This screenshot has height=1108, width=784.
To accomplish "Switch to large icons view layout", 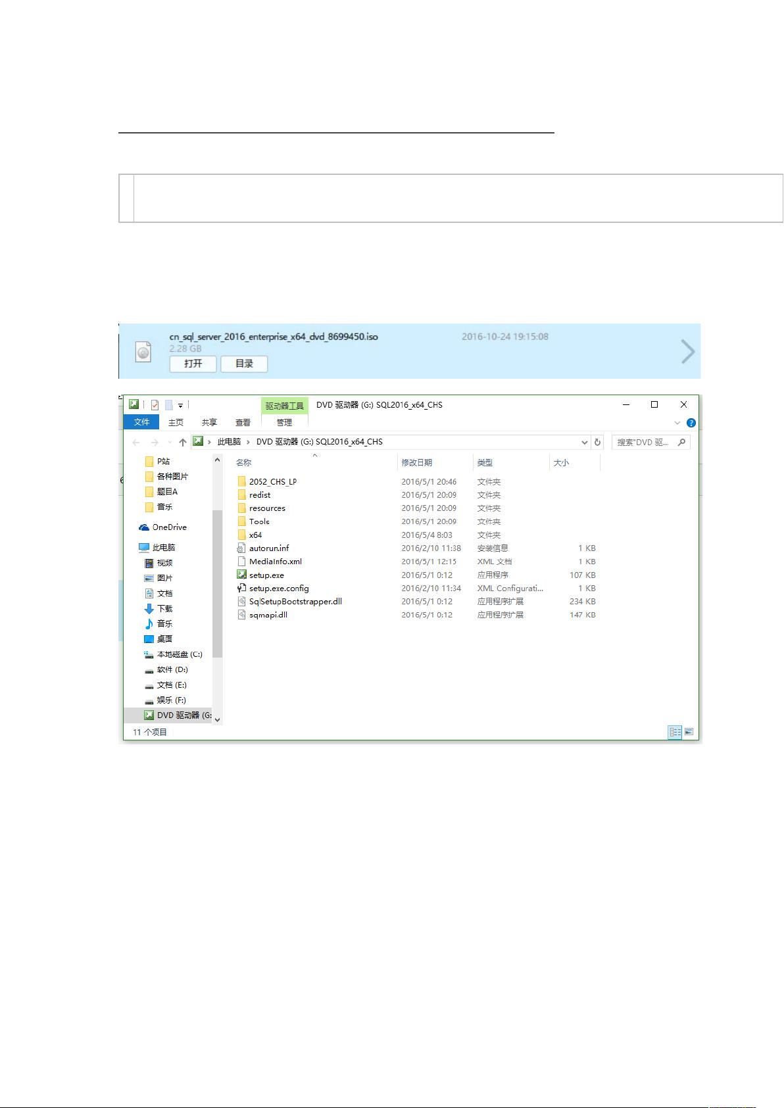I will point(689,732).
